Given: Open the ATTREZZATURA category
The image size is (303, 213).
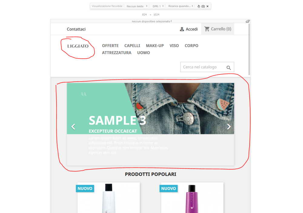Looking at the screenshot, I should click(117, 52).
